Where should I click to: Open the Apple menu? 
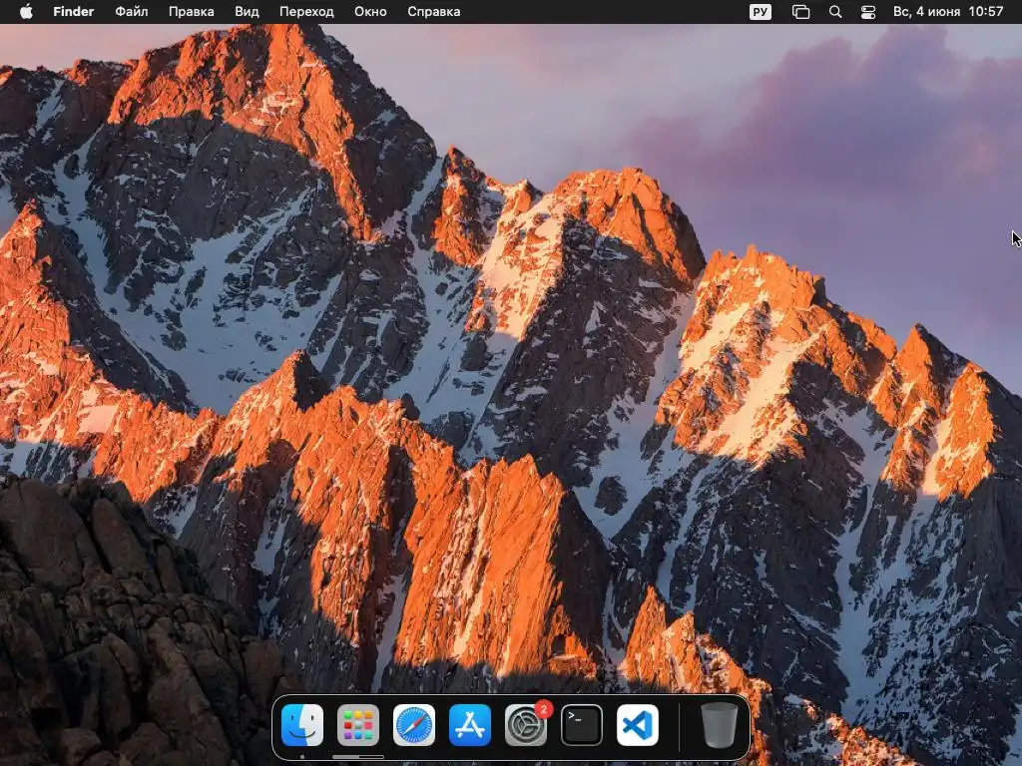click(x=26, y=12)
